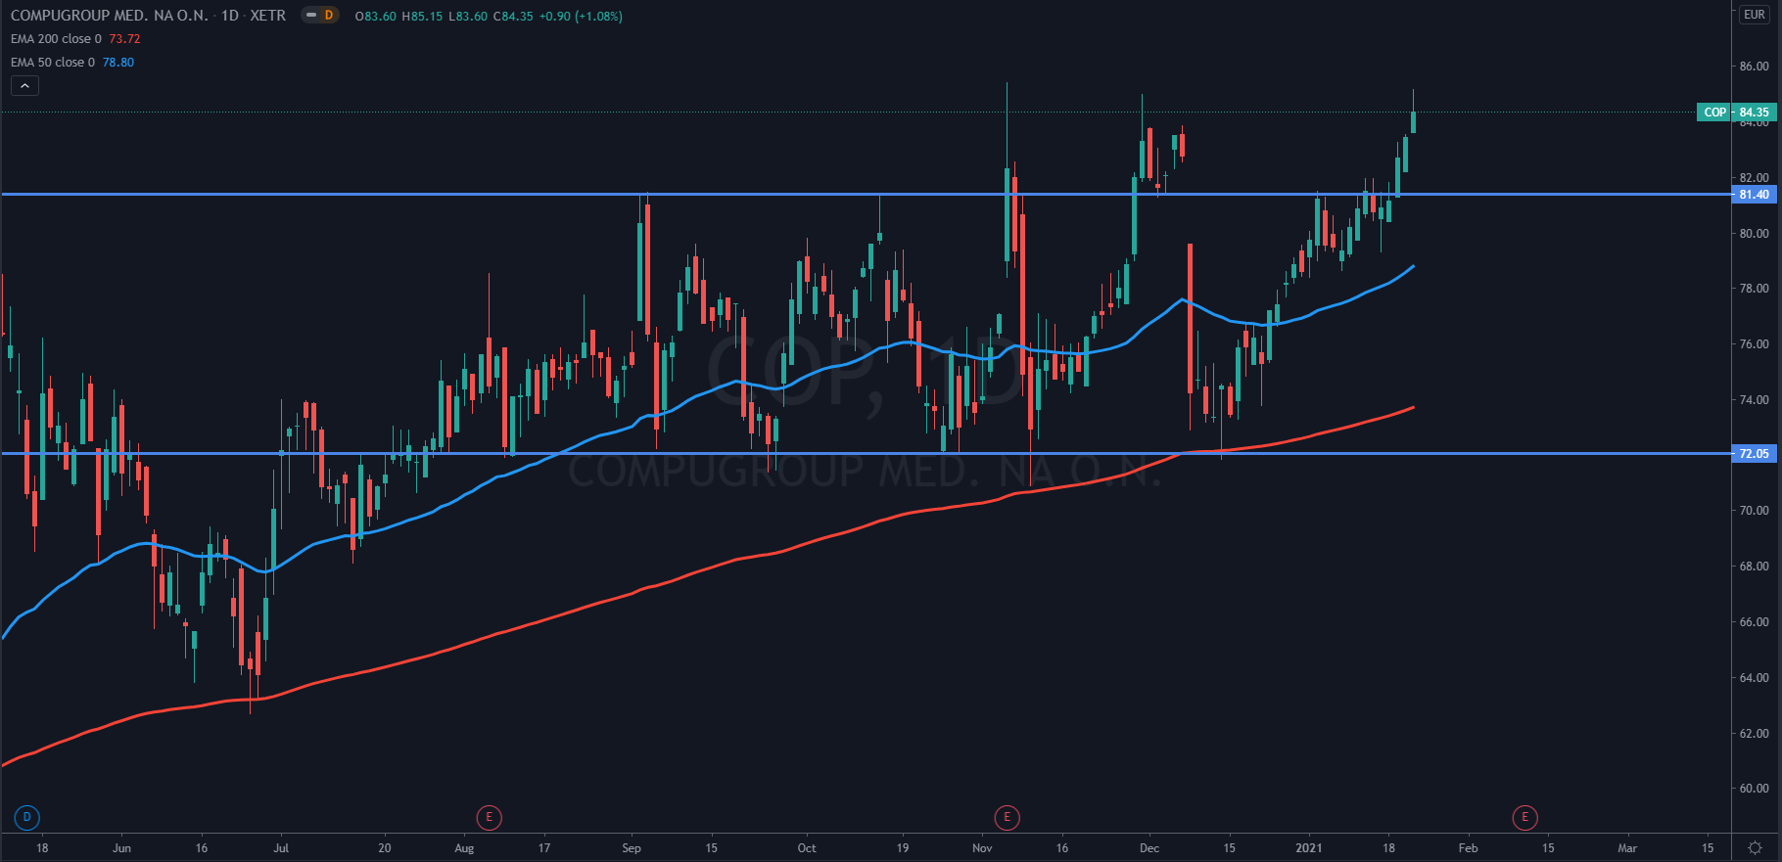
Task: Click the 60.00 price axis label
Action: click(x=1754, y=789)
